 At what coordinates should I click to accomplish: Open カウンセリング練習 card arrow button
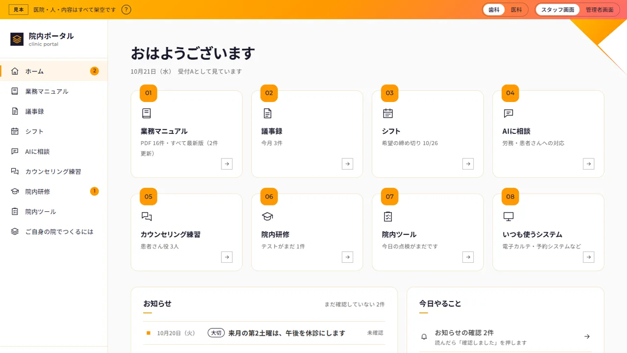point(227,257)
